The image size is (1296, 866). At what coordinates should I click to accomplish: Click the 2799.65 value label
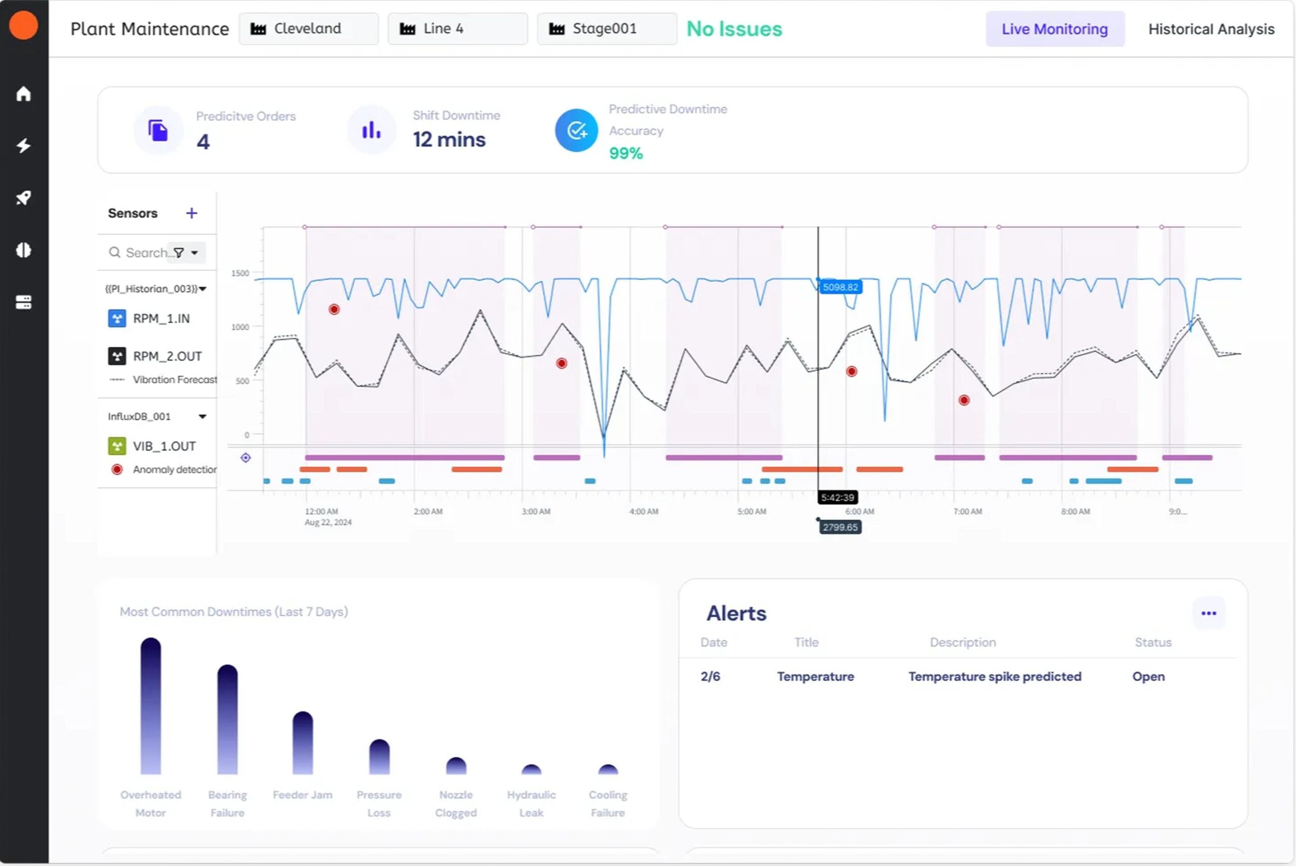840,527
